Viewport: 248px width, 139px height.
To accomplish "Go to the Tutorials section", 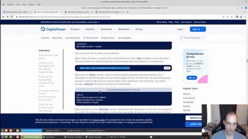I will click(45, 38).
